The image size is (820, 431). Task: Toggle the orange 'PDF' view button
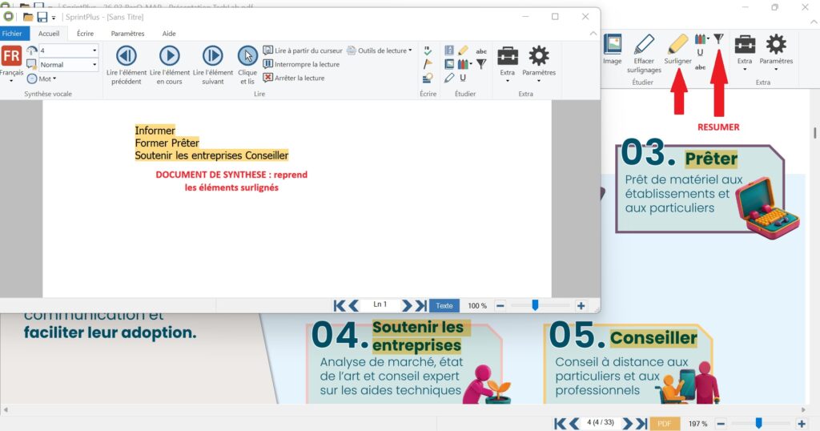[x=664, y=423]
